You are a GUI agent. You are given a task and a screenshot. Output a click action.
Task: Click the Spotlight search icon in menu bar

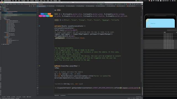click(170, 1)
